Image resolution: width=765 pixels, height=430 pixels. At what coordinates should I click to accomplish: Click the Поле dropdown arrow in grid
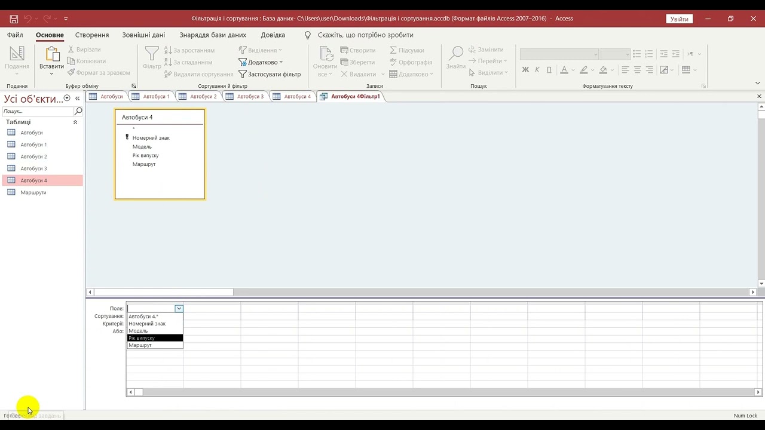tap(179, 309)
